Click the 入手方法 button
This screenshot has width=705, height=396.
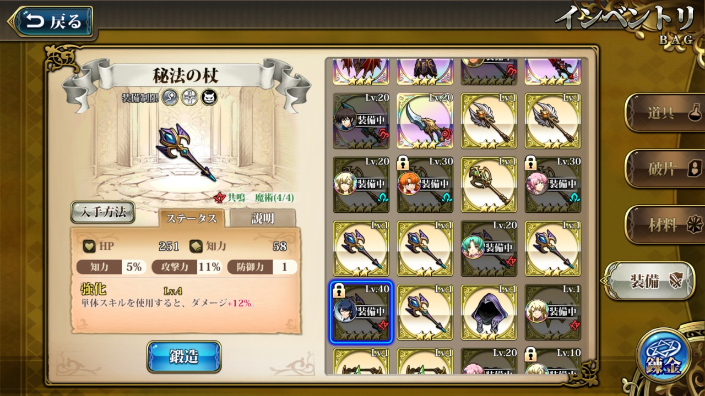(x=103, y=212)
